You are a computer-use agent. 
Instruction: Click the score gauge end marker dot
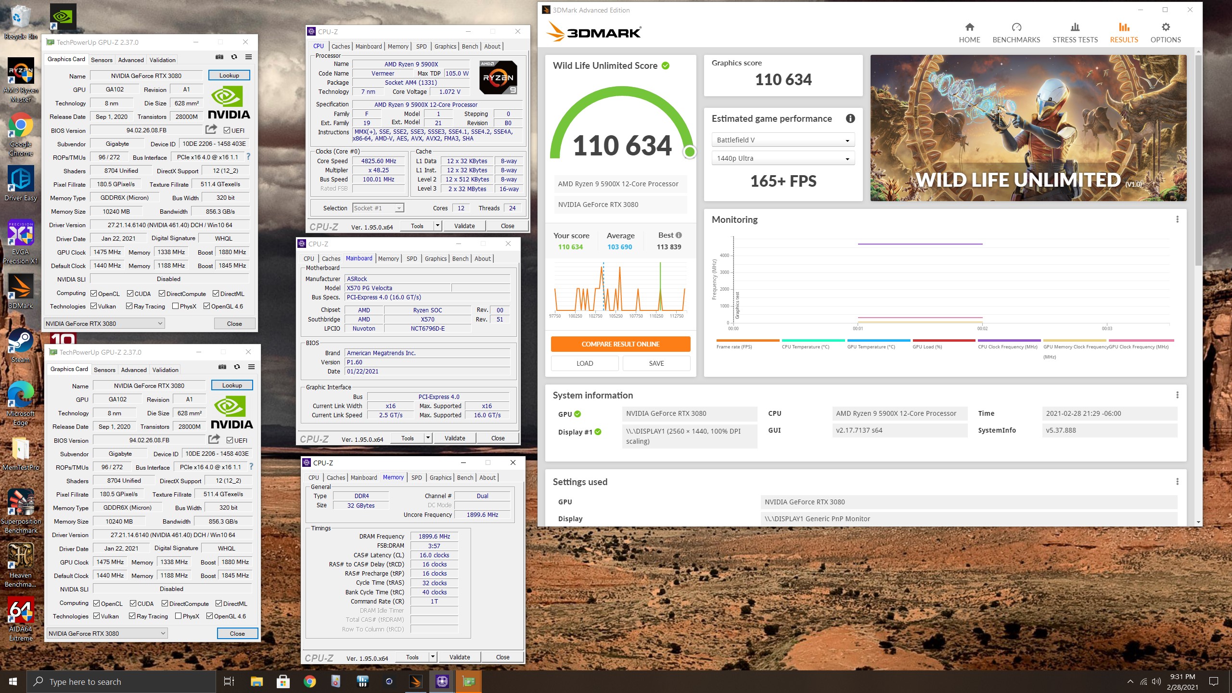click(x=690, y=152)
